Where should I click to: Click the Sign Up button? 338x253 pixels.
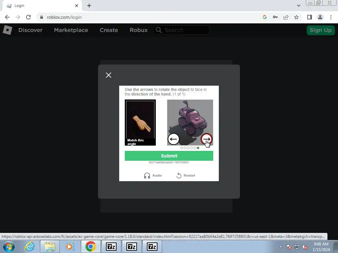point(321,30)
